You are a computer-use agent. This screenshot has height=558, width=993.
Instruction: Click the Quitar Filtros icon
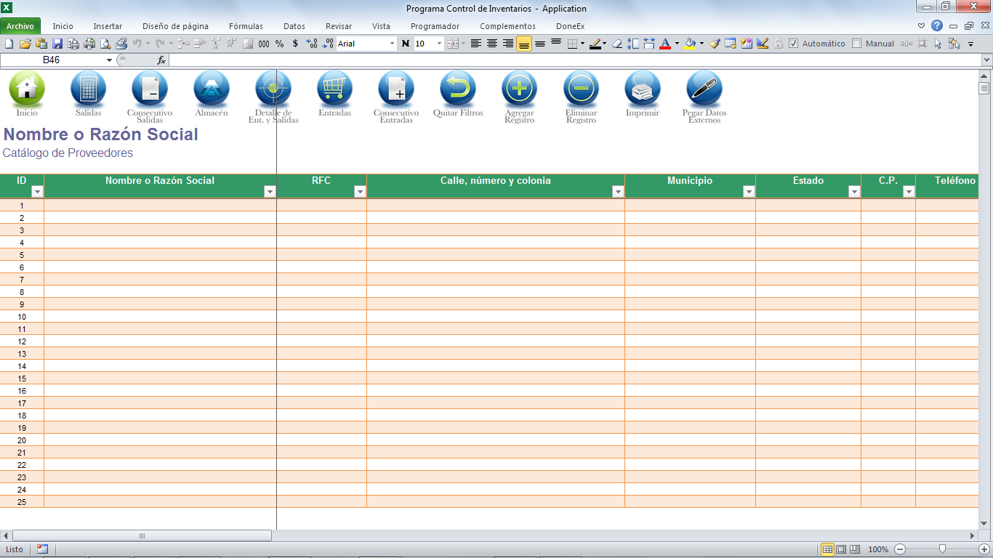(458, 89)
